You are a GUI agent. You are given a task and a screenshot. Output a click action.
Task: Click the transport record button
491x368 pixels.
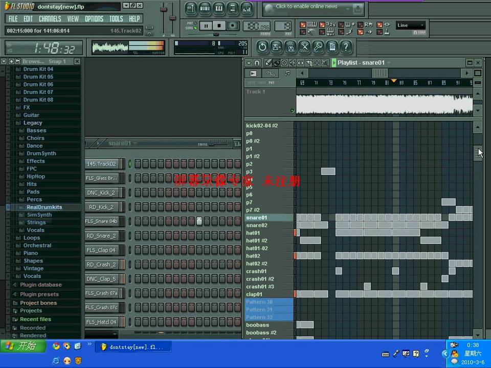233,26
